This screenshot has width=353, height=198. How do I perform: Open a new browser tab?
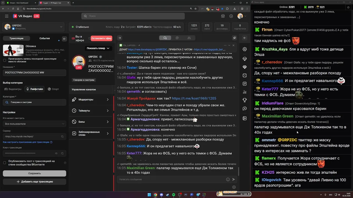pyautogui.click(x=73, y=3)
